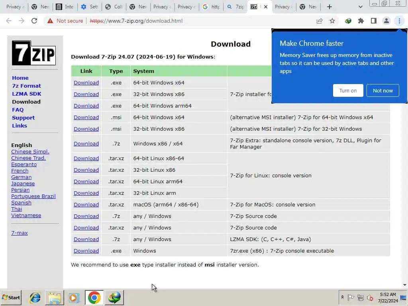408x306 pixels.
Task: Download LZMA SDK .7z archive
Action: point(86,239)
